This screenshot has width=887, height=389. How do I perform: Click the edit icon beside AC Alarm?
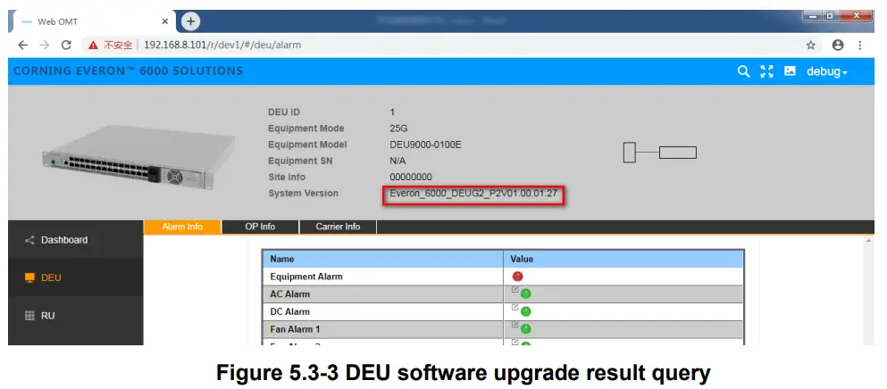tap(515, 289)
